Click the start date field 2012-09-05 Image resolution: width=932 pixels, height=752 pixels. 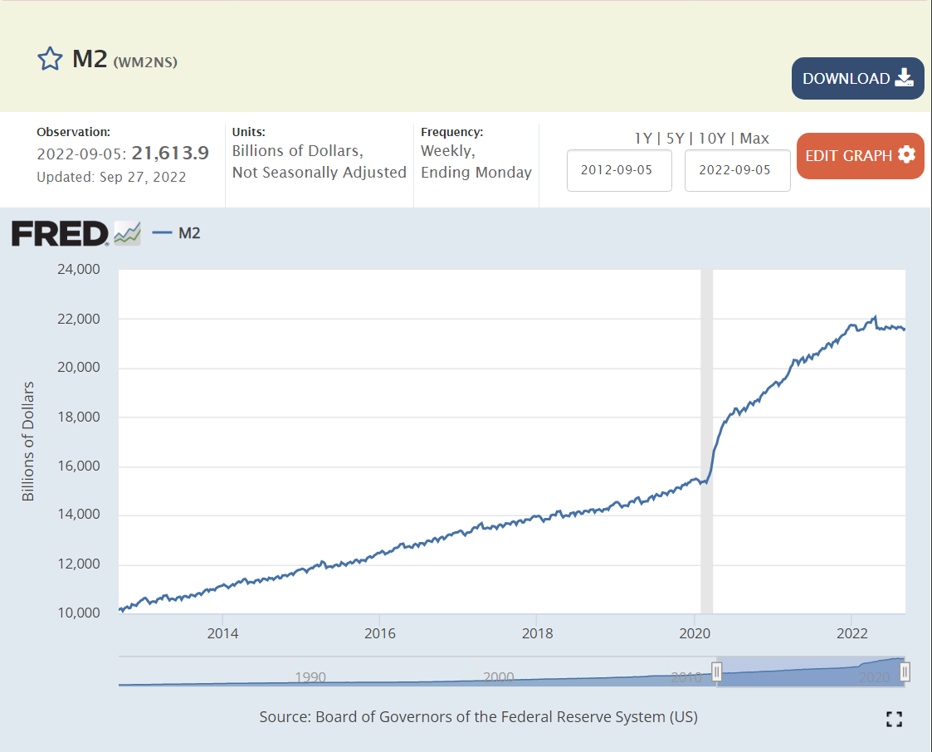(618, 170)
